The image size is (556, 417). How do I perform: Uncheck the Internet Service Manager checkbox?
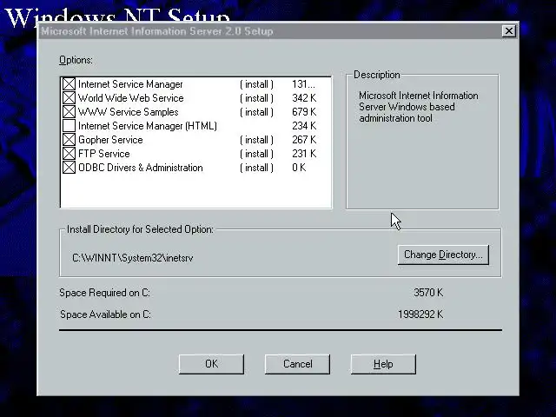click(x=69, y=84)
